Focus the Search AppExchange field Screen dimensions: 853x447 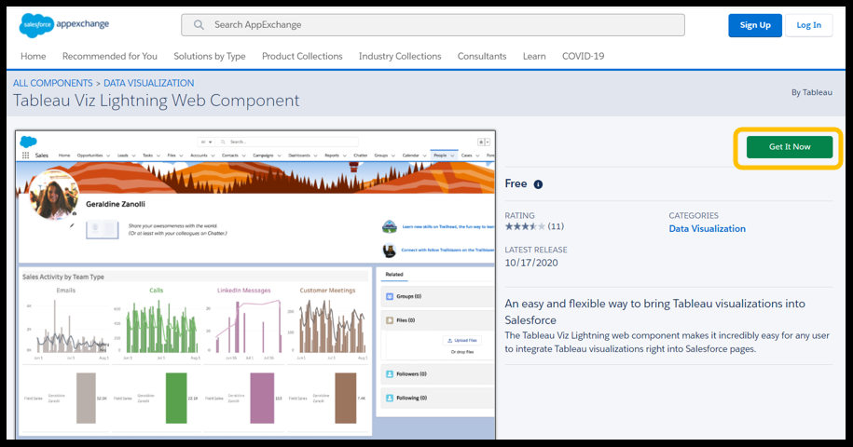click(433, 25)
